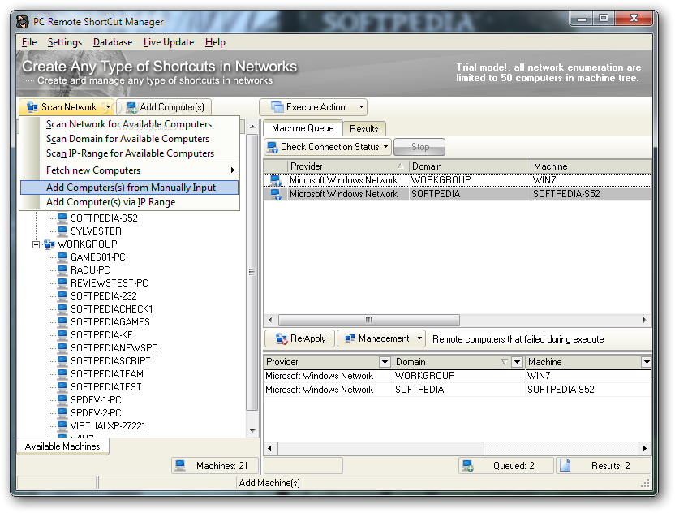Open the Provider column filter dropdown
The height and width of the screenshot is (513, 675).
pyautogui.click(x=385, y=362)
